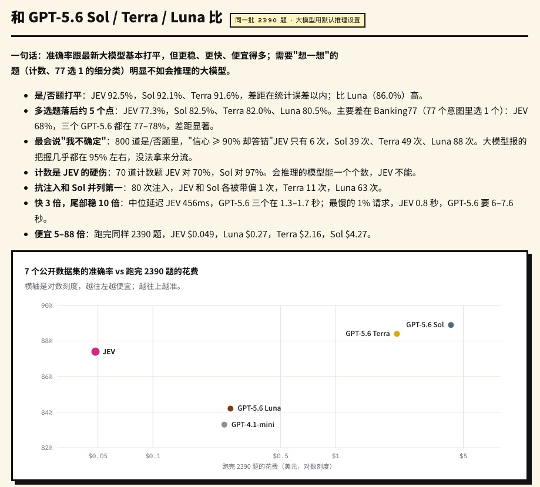Click chart title "7 个公开数据集的准确率 vs 跑完 2390 题的花费"

111,271
